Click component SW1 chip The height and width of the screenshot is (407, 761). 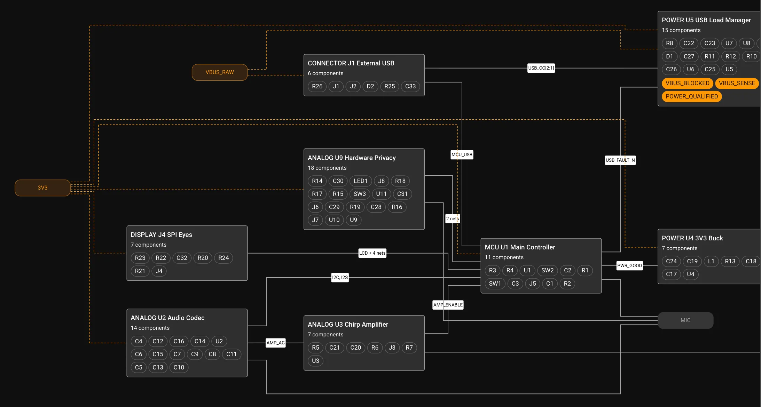pos(495,284)
